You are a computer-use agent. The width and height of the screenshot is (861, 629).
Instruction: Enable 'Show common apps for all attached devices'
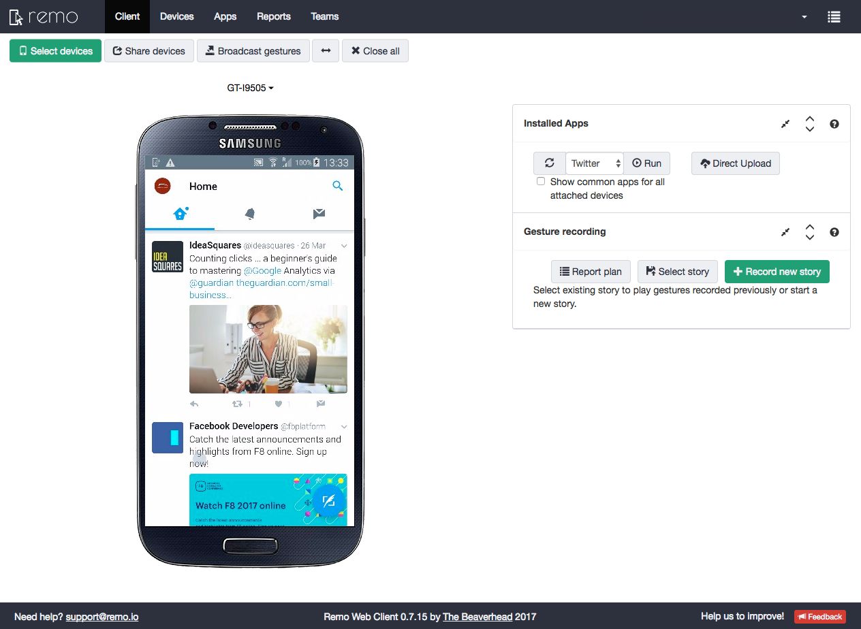[x=541, y=181]
